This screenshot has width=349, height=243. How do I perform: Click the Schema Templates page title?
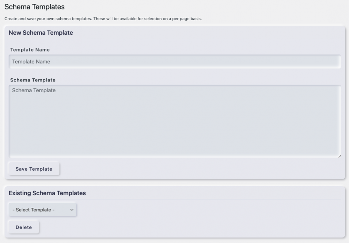pyautogui.click(x=35, y=7)
